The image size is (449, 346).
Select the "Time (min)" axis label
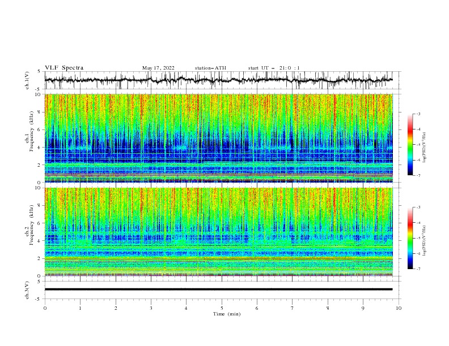click(x=227, y=314)
